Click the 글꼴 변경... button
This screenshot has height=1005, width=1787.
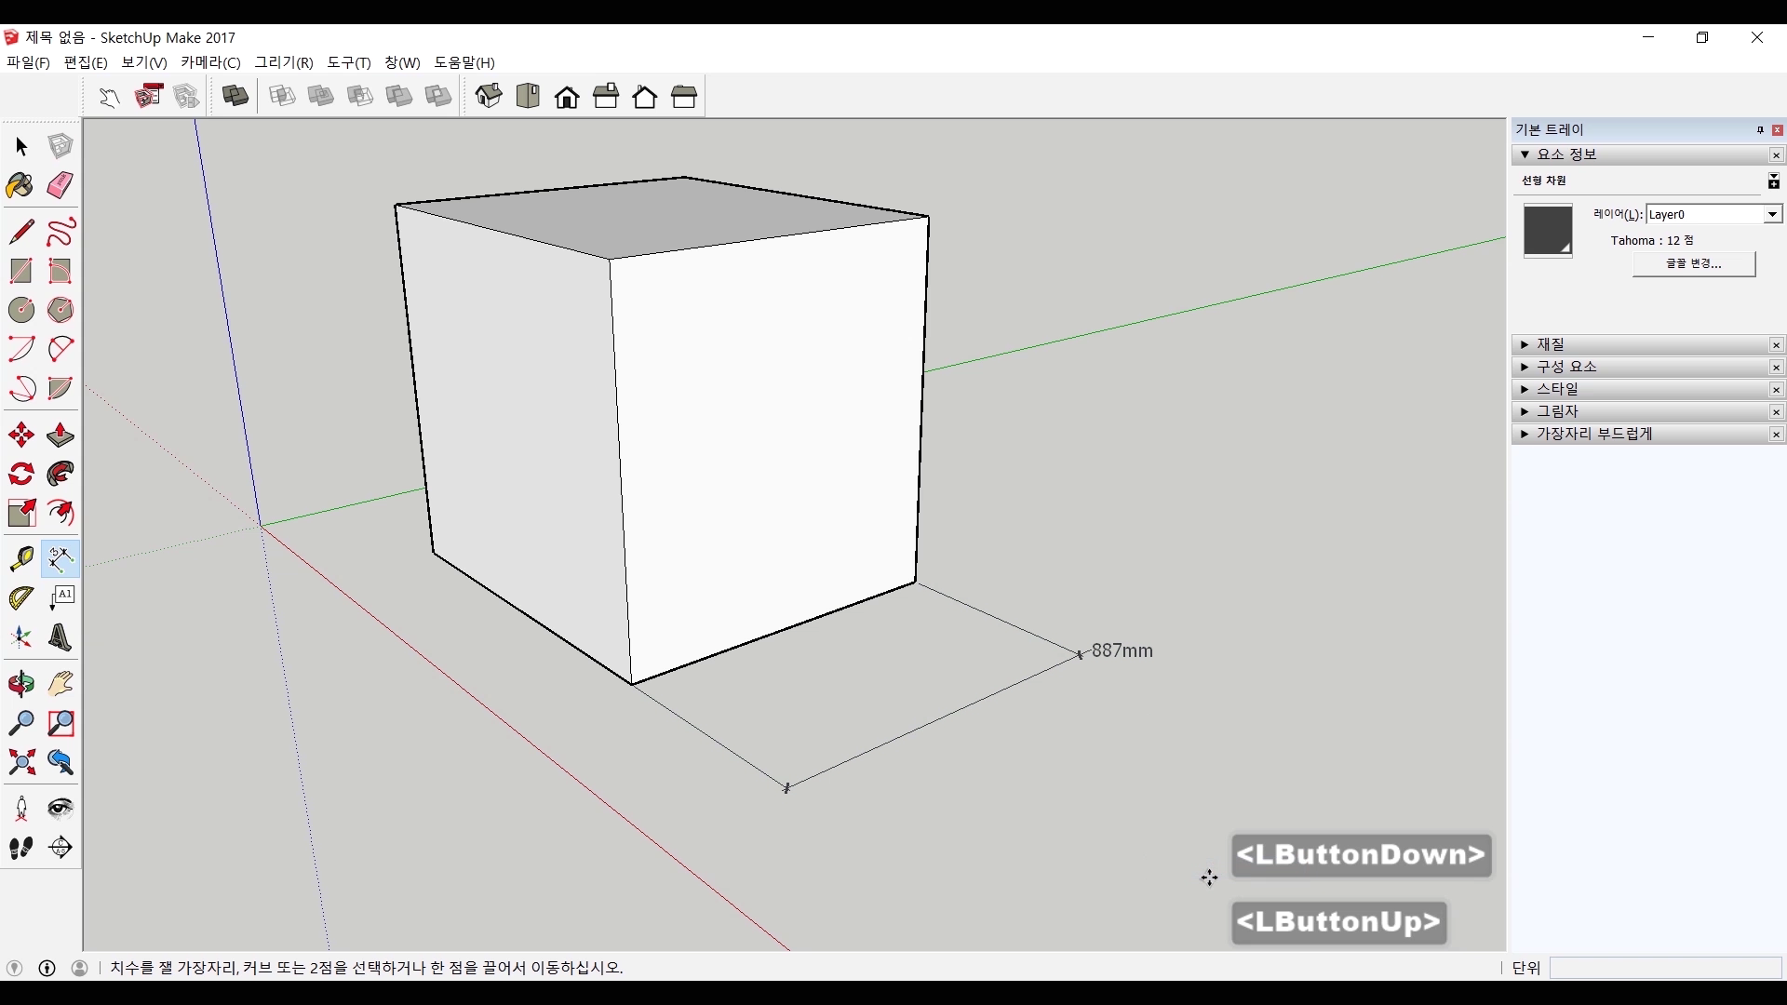[x=1693, y=264]
